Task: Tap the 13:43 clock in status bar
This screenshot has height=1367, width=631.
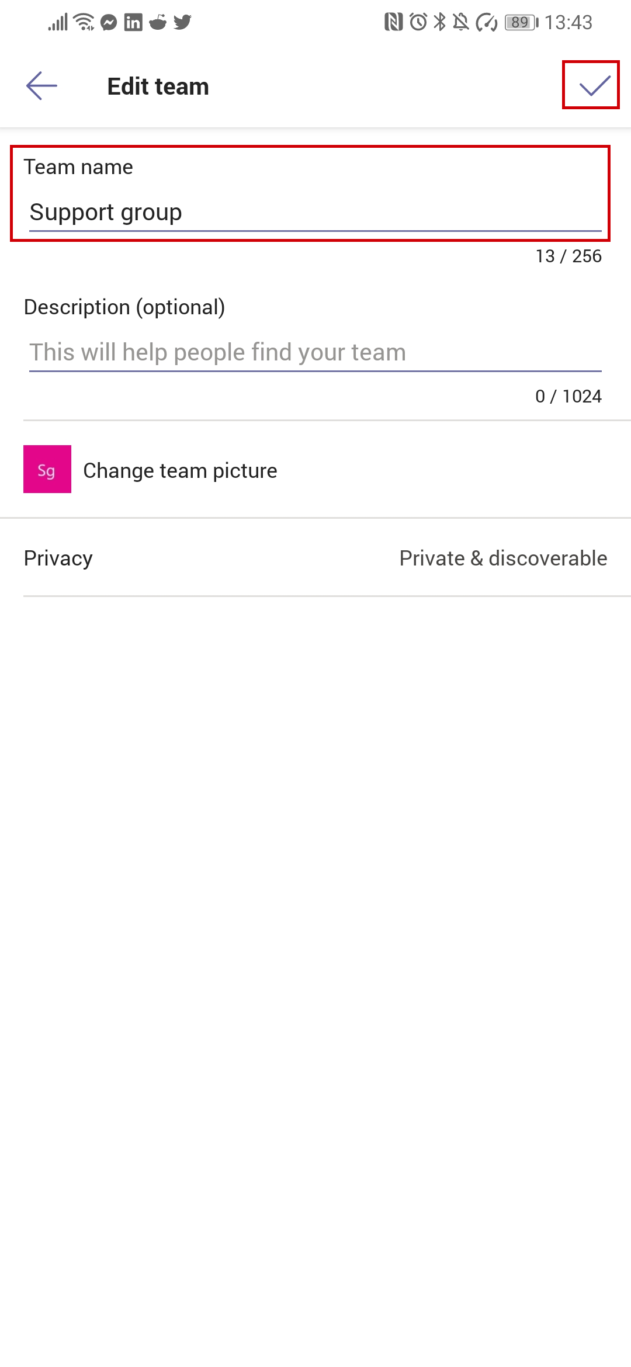Action: [568, 22]
